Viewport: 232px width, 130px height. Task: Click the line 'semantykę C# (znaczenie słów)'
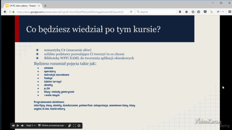pyautogui.click(x=68, y=50)
